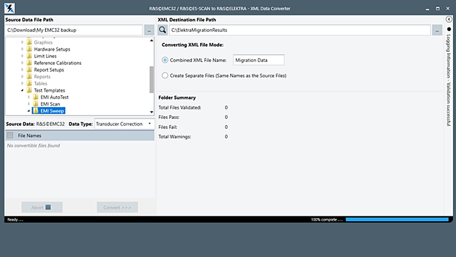Expand the EMI Scan tree node
The height and width of the screenshot is (257, 456).
click(29, 104)
